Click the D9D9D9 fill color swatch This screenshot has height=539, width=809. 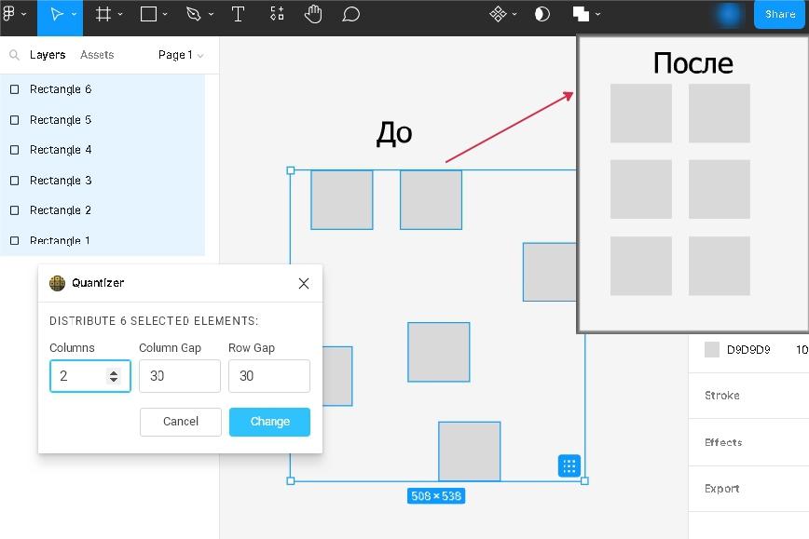pyautogui.click(x=712, y=350)
